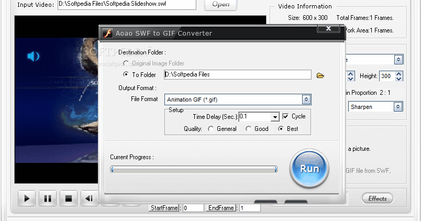Expand the Time Delay dropdown arrow
This screenshot has width=421, height=221.
tap(275, 117)
